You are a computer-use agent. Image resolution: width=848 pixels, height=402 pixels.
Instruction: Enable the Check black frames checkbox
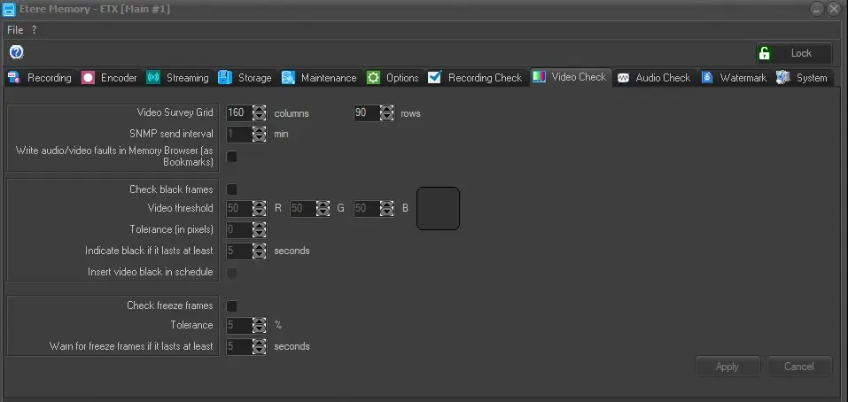[232, 189]
